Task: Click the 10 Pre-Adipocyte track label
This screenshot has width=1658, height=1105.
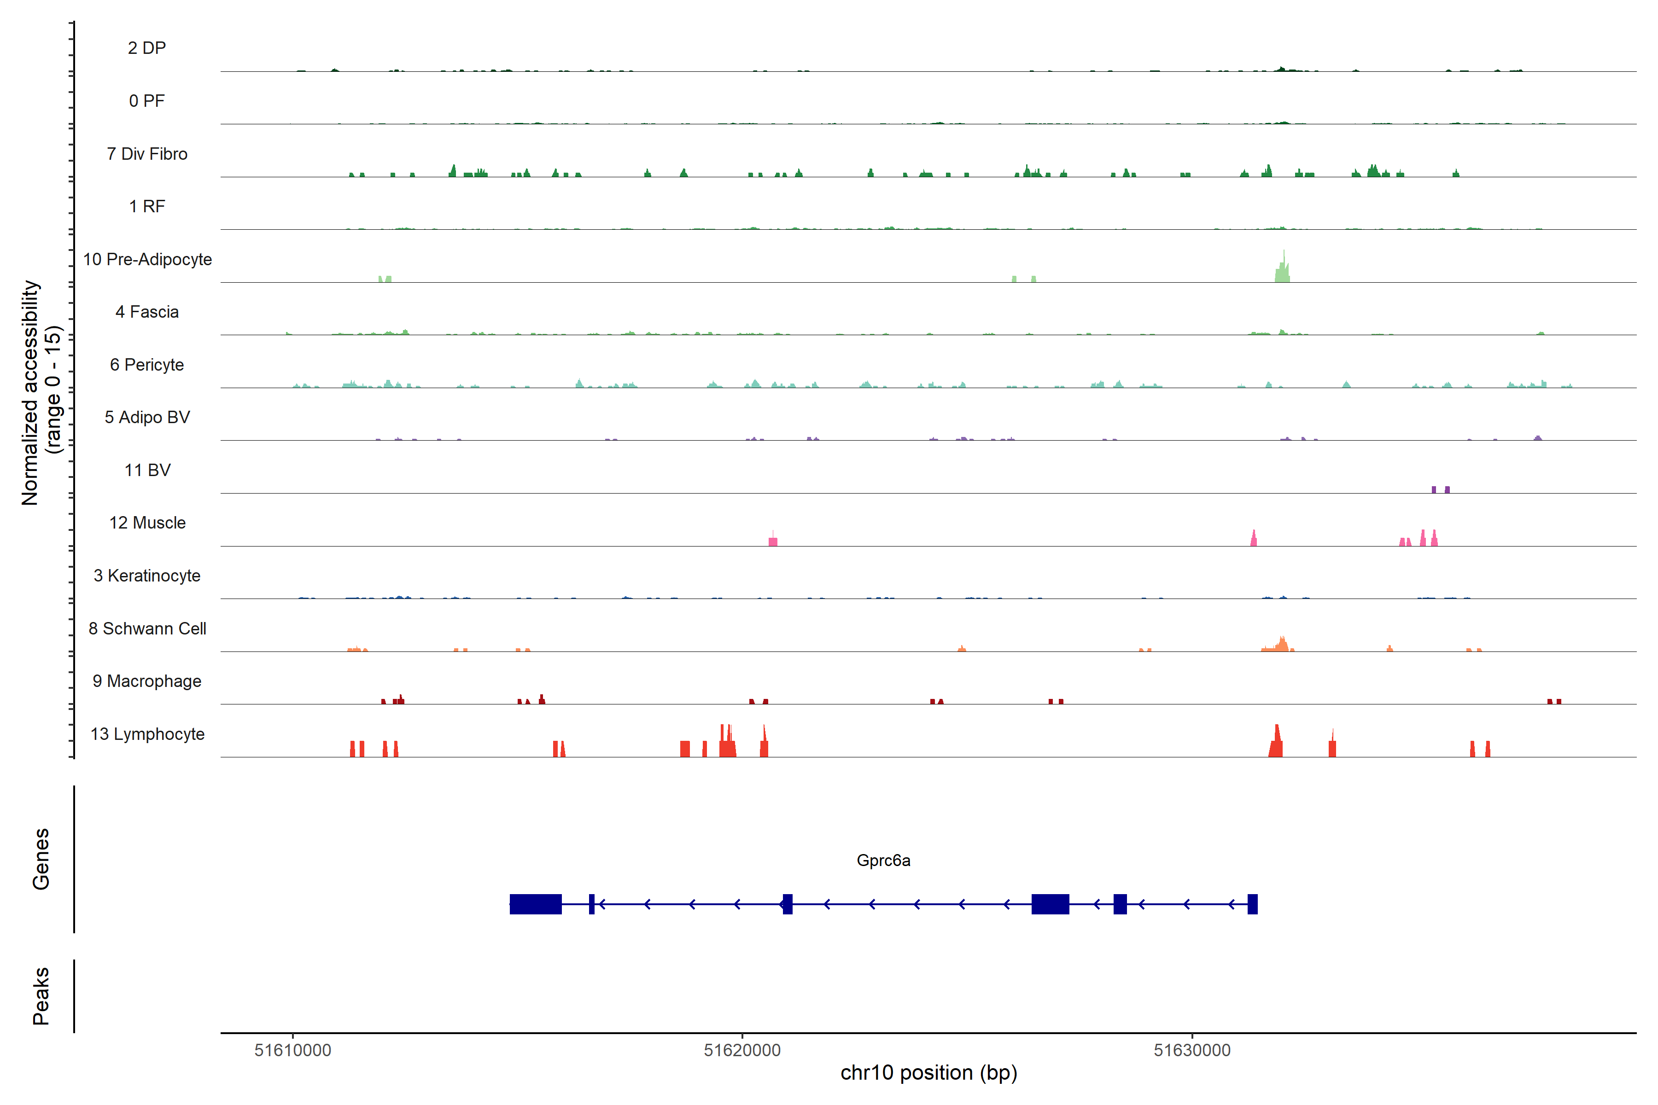Action: (x=147, y=259)
